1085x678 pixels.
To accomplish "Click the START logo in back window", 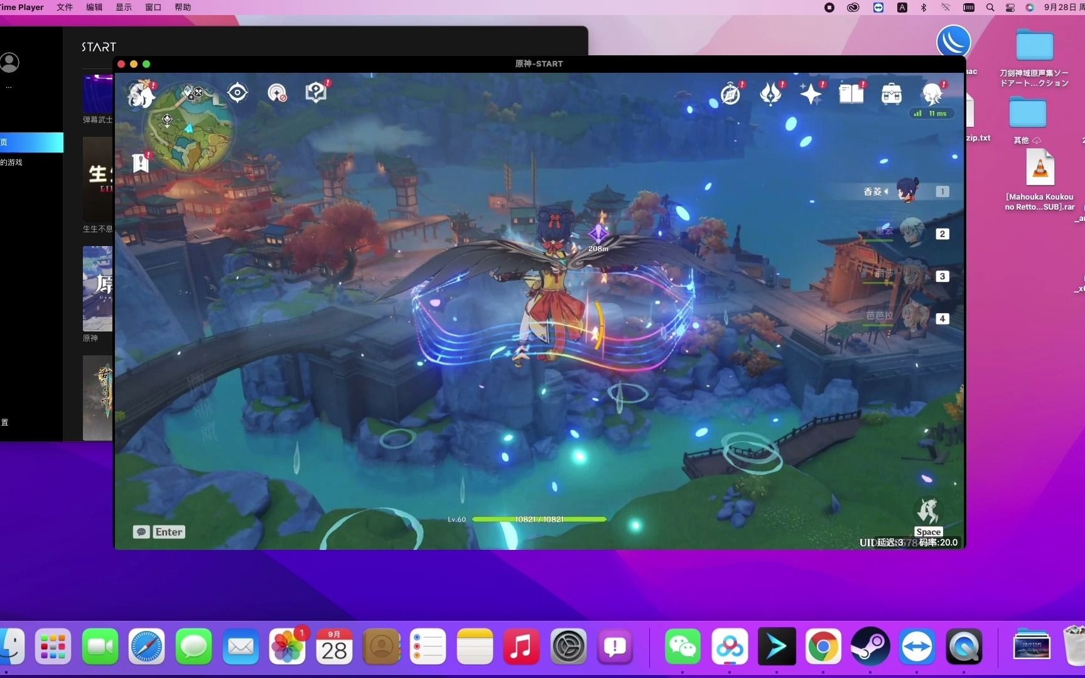I will click(99, 47).
